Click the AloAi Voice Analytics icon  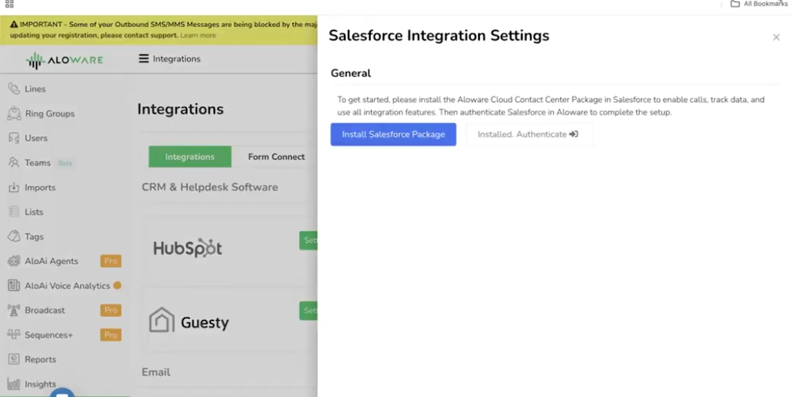coord(14,285)
